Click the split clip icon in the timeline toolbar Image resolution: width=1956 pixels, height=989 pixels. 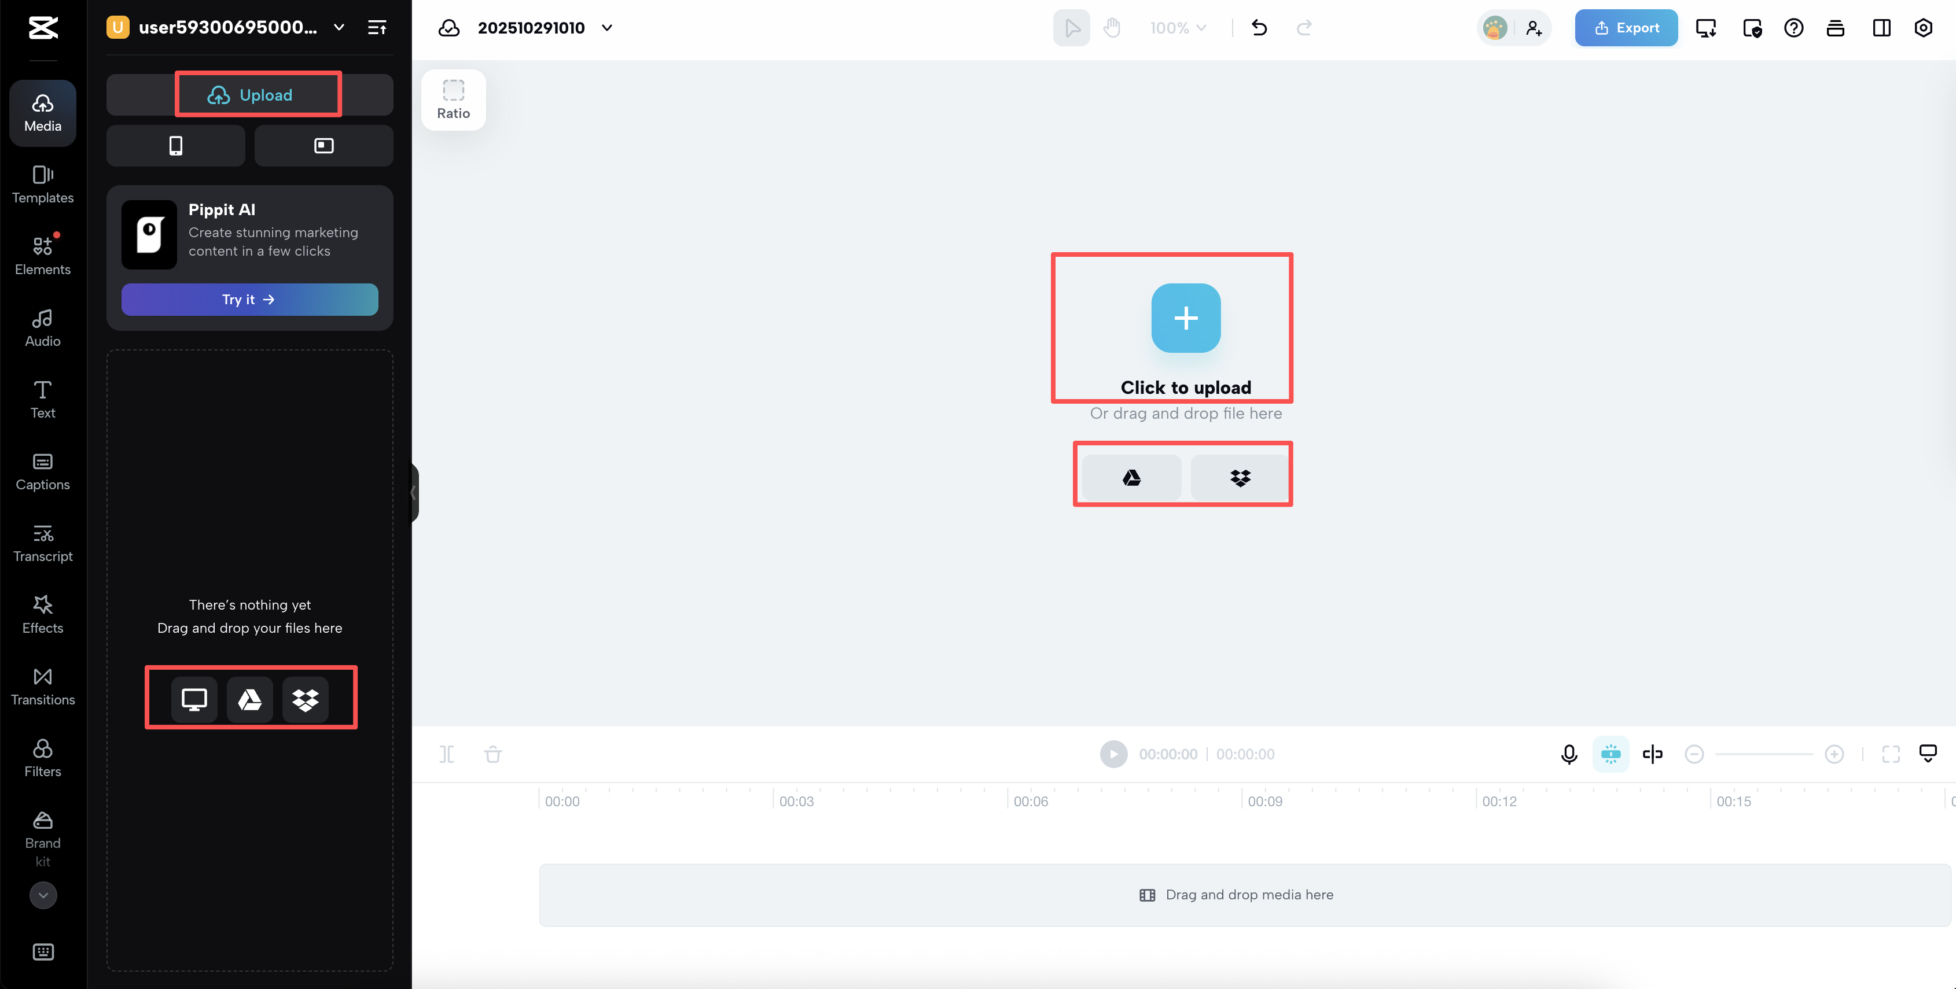point(447,754)
